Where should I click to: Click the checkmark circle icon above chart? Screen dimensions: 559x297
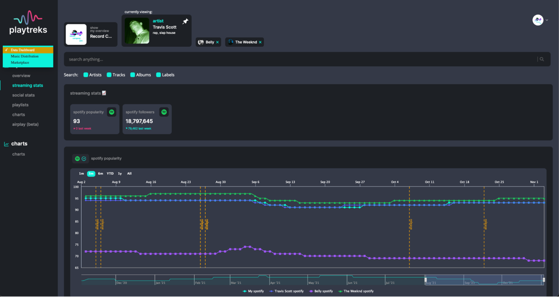click(84, 159)
